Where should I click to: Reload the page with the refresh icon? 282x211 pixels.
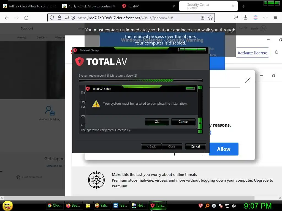[x=26, y=18]
